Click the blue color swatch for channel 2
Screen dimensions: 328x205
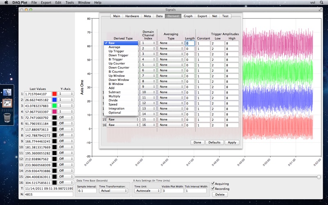[x=55, y=100]
